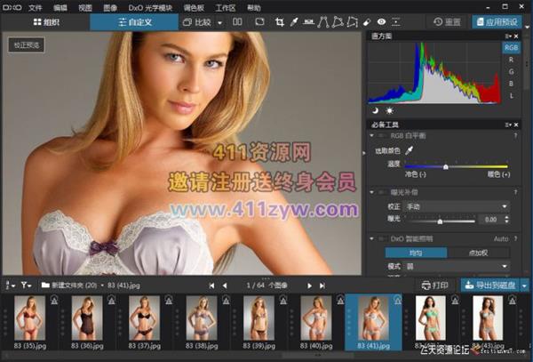Show highlight clipping with the sun icon

[388, 109]
